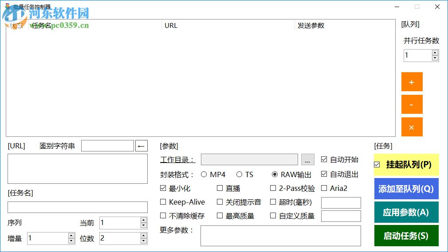Open the 工作目录 browse button (...)
The height and width of the screenshot is (252, 448).
point(308,159)
